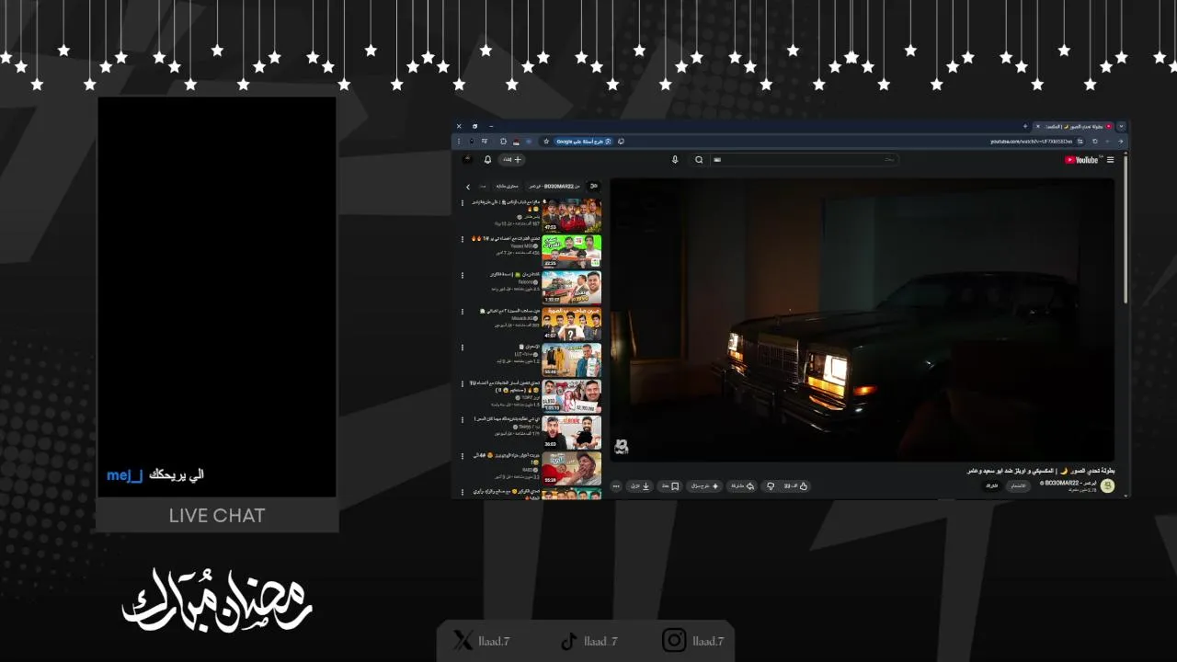The image size is (1177, 662).
Task: Click the download button under video
Action: 641,485
